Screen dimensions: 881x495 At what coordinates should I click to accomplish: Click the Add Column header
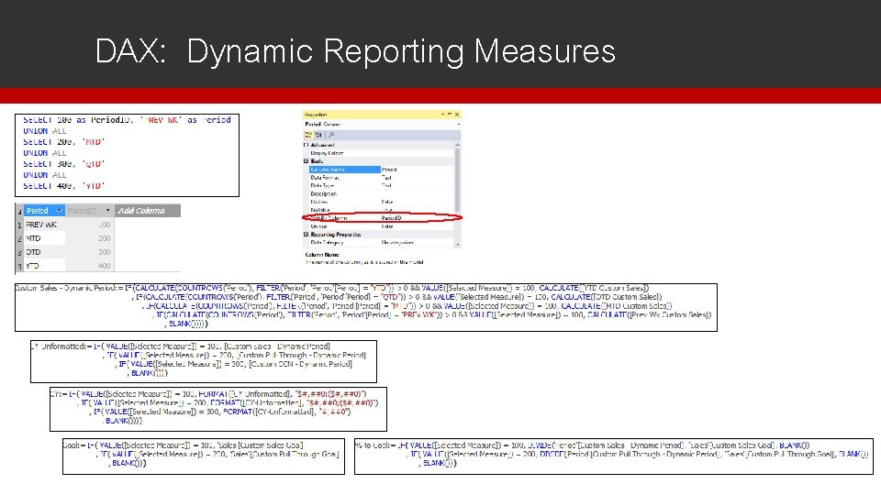148,211
